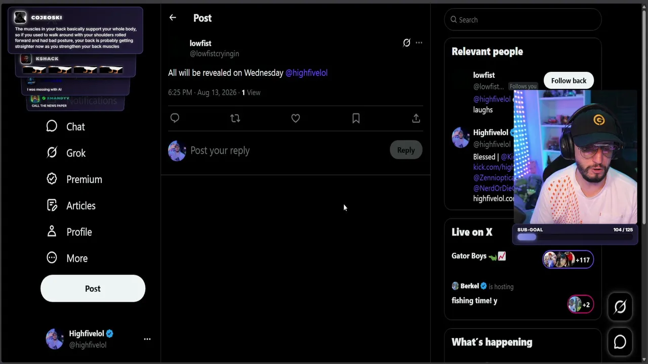Open floating messages bubble icon bottom right
This screenshot has height=364, width=648.
click(620, 342)
